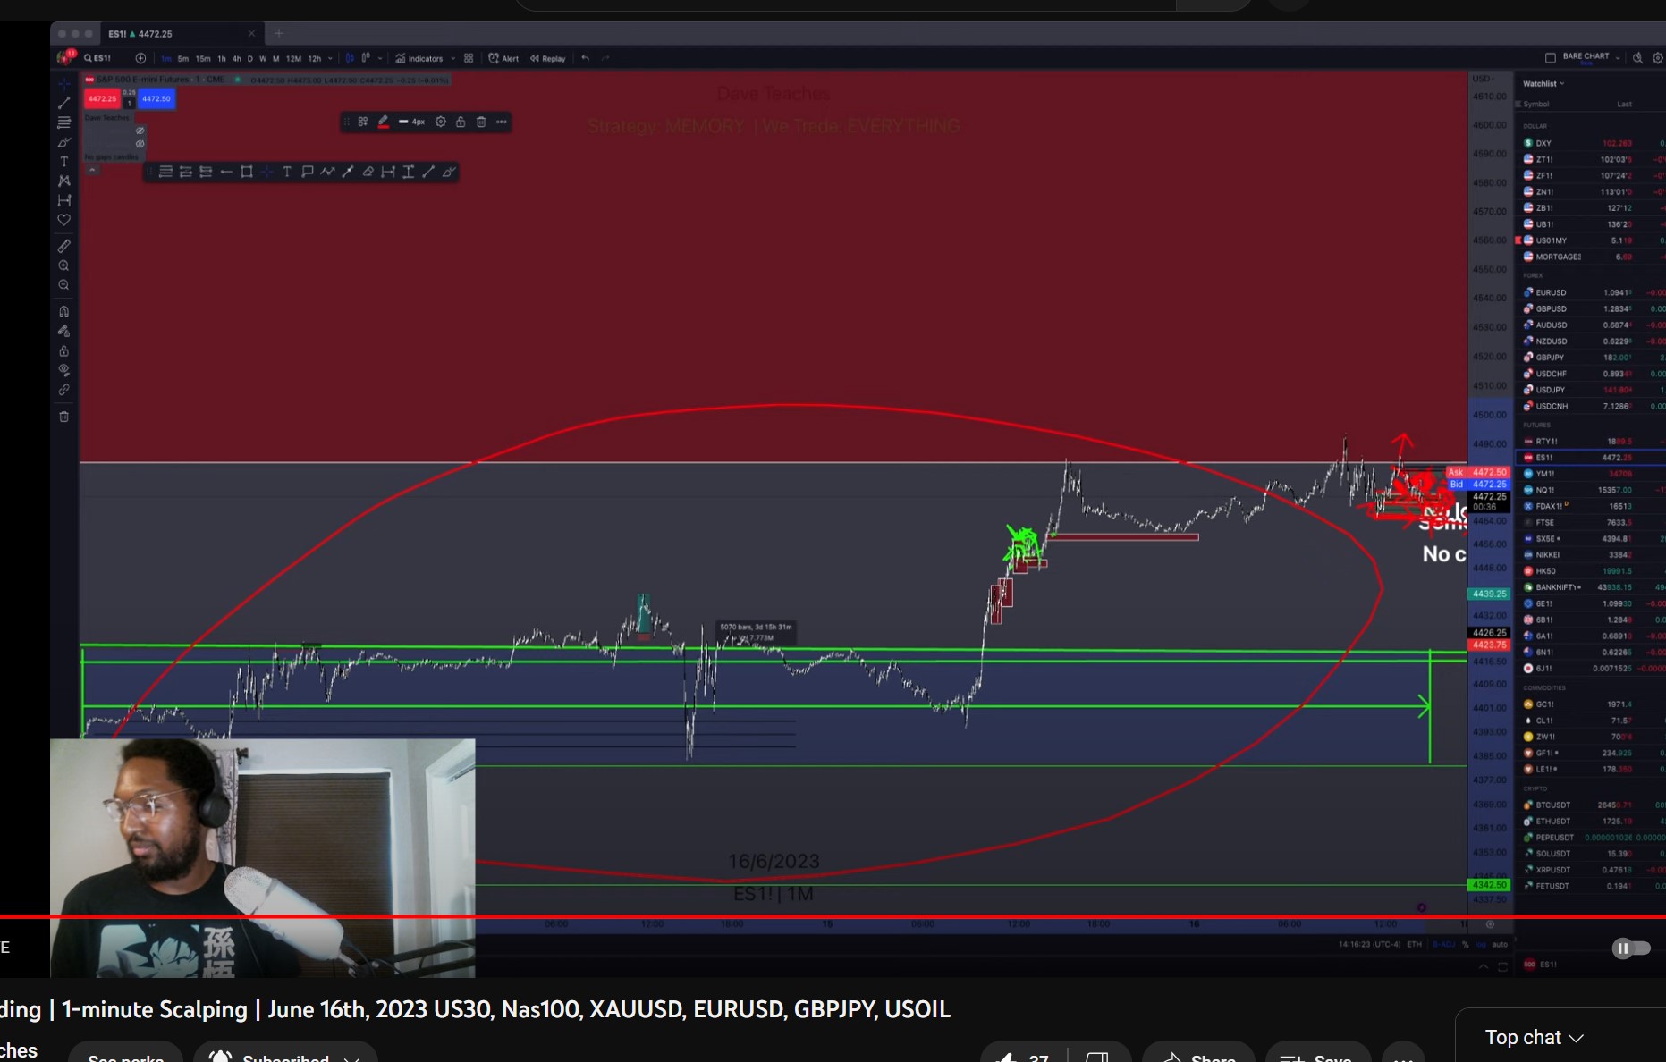This screenshot has height=1062, width=1666.
Task: Toggle stay in drawing mode icon
Action: [x=63, y=332]
